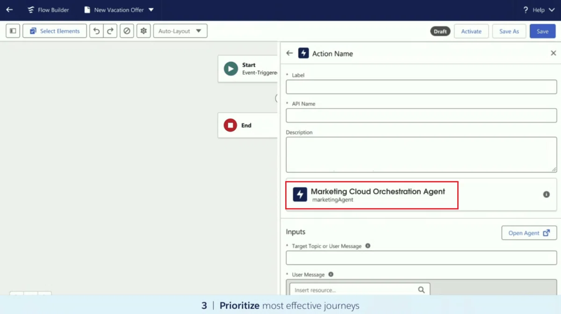Redo the last change
The image size is (561, 314).
(110, 31)
